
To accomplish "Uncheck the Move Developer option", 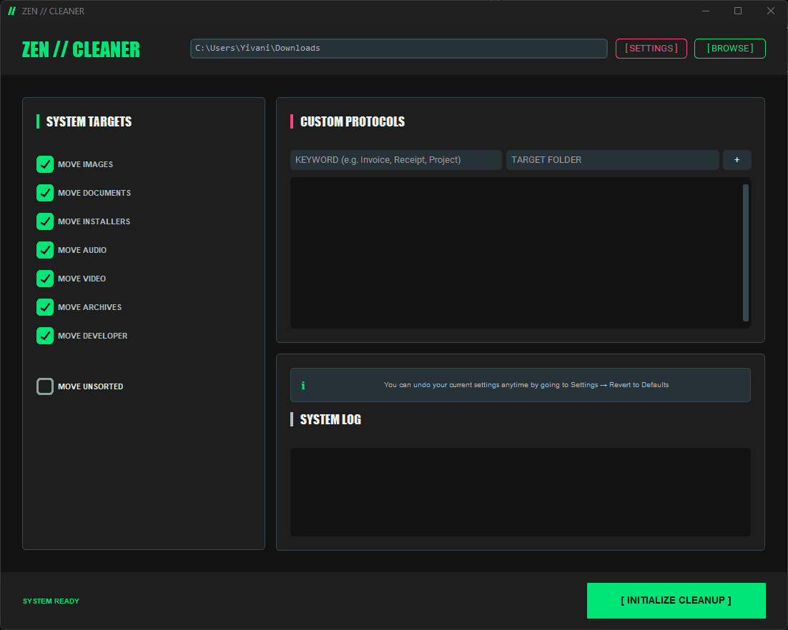I will click(45, 336).
